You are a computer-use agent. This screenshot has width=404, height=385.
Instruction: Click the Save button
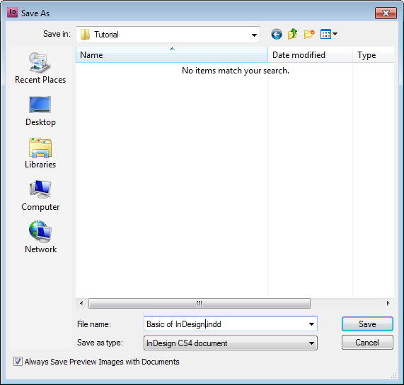[367, 324]
